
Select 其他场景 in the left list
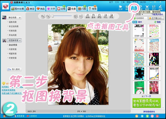pos(13,35)
